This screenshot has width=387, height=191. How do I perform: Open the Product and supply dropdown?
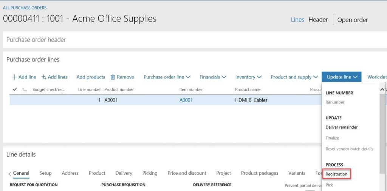click(294, 77)
